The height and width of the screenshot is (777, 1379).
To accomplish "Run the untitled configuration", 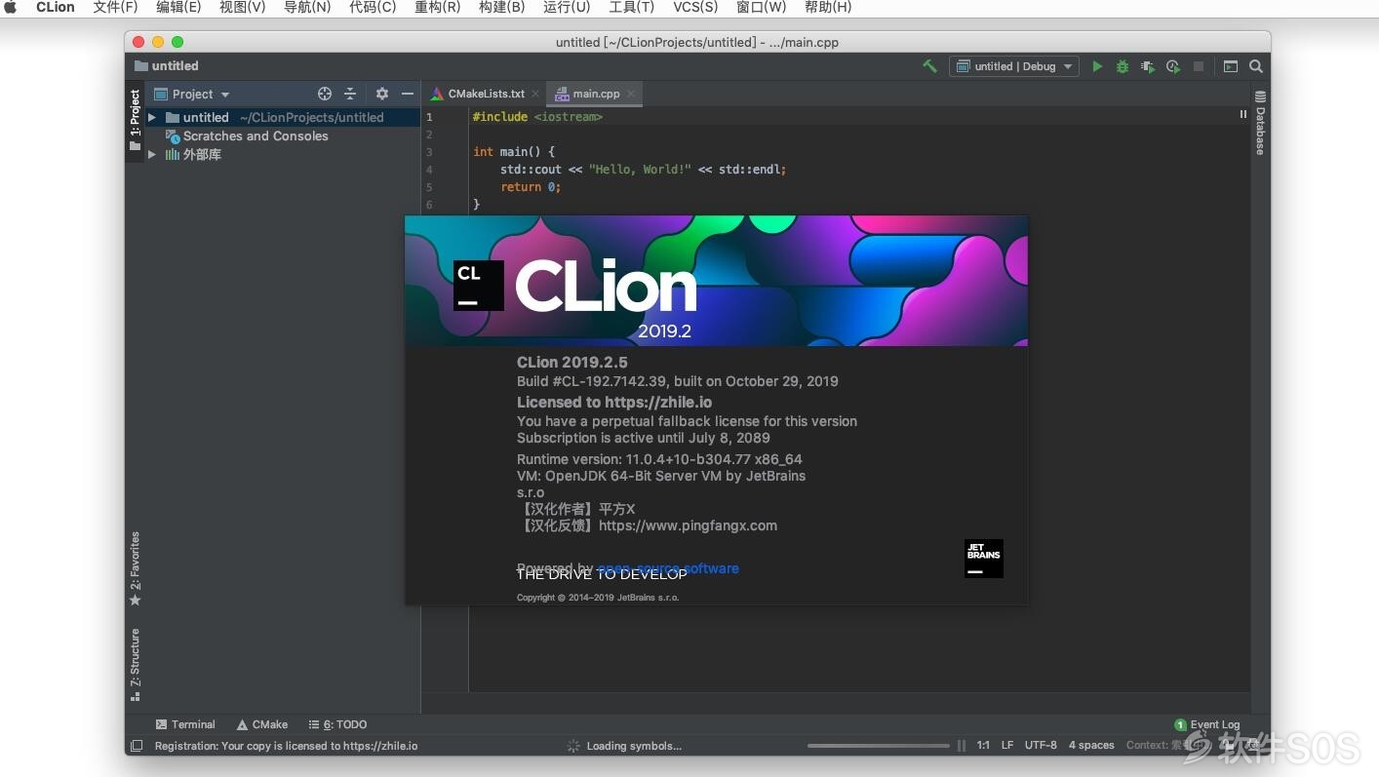I will coord(1097,66).
